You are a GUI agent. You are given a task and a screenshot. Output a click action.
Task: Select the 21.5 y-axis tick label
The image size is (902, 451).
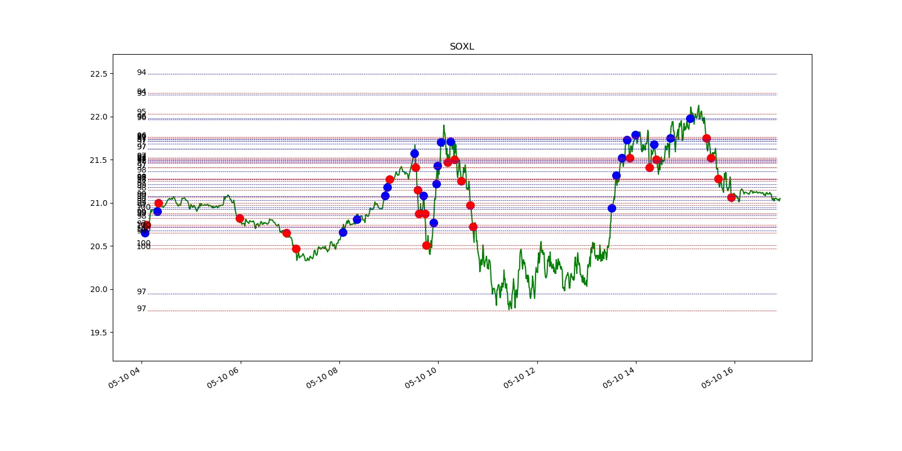point(98,160)
